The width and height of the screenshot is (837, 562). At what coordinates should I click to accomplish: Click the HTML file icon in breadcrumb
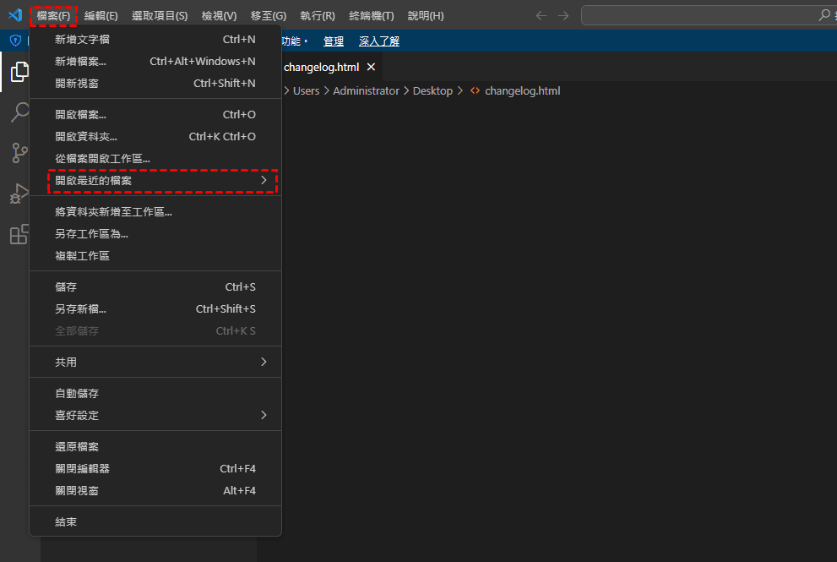pos(475,90)
